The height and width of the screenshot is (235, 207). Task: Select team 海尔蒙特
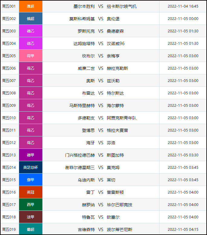click(x=115, y=106)
